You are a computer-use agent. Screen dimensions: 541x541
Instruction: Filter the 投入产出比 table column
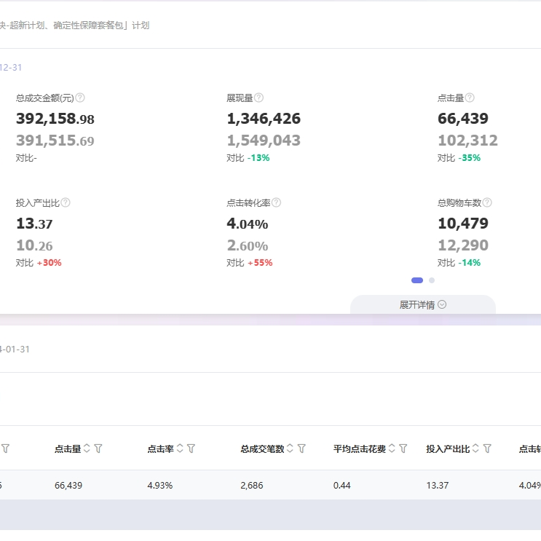point(488,449)
